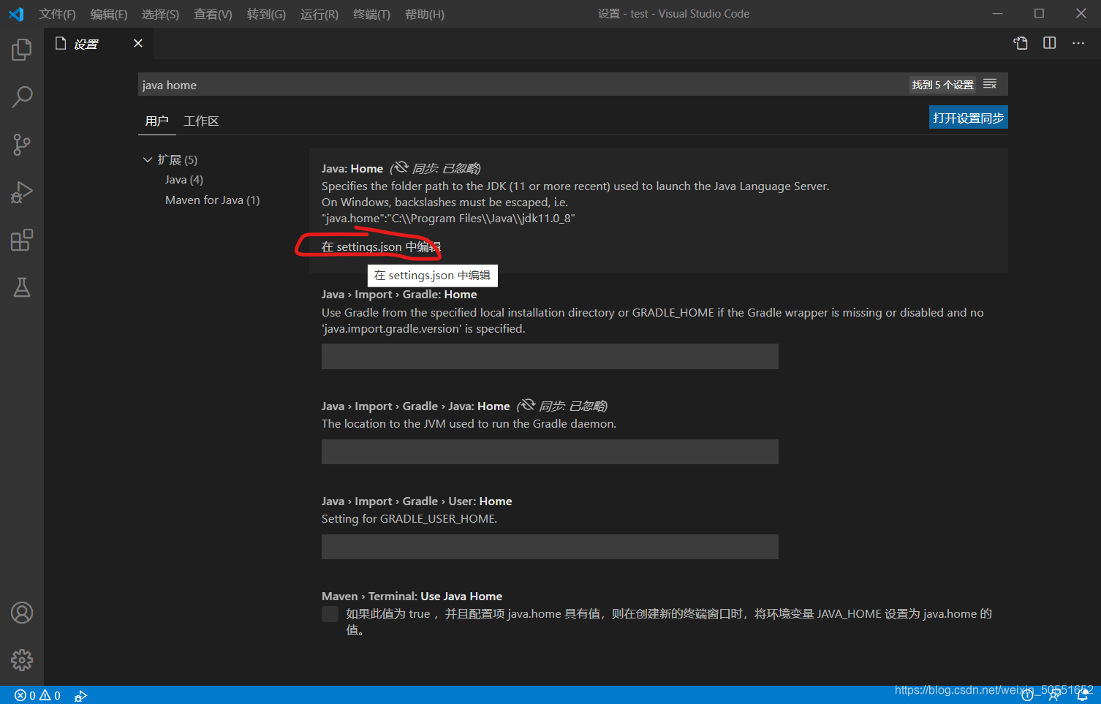
Task: Click the Open Settings (JSON) icon
Action: coord(1021,43)
